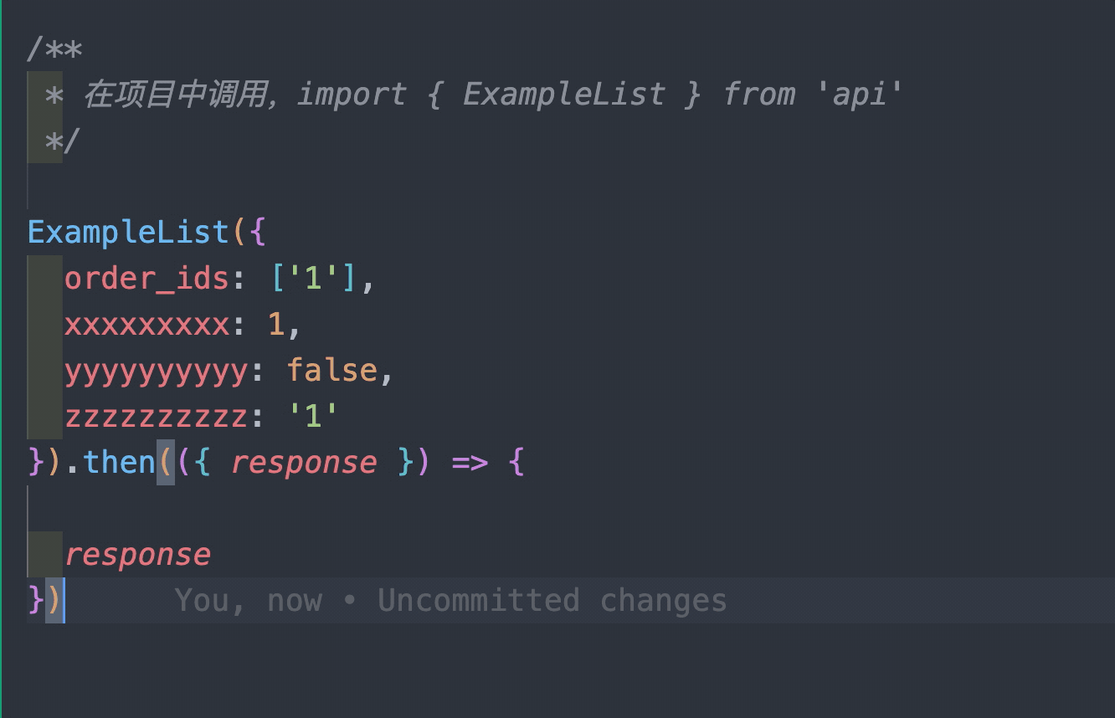
Task: Click the numeric value 1 after xxxxxxxxx
Action: 276,325
